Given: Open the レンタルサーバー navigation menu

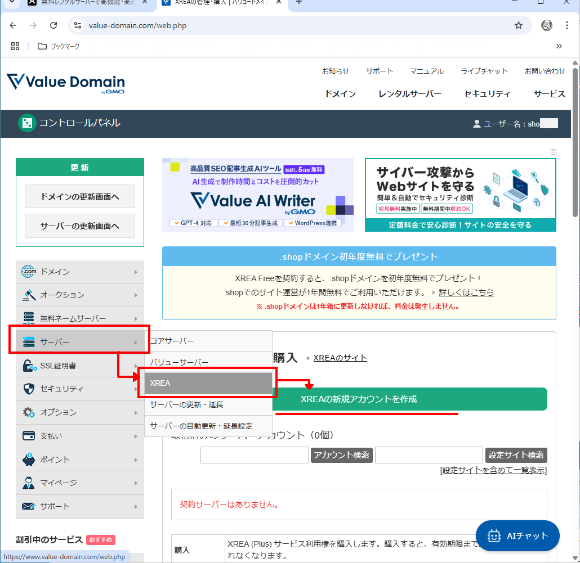Looking at the screenshot, I should pos(410,94).
